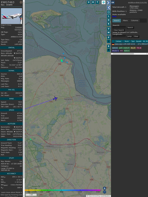The width and height of the screenshot is (148, 197).
Task: Click the selected airplane icon on map
Action: pyautogui.click(x=55, y=98)
